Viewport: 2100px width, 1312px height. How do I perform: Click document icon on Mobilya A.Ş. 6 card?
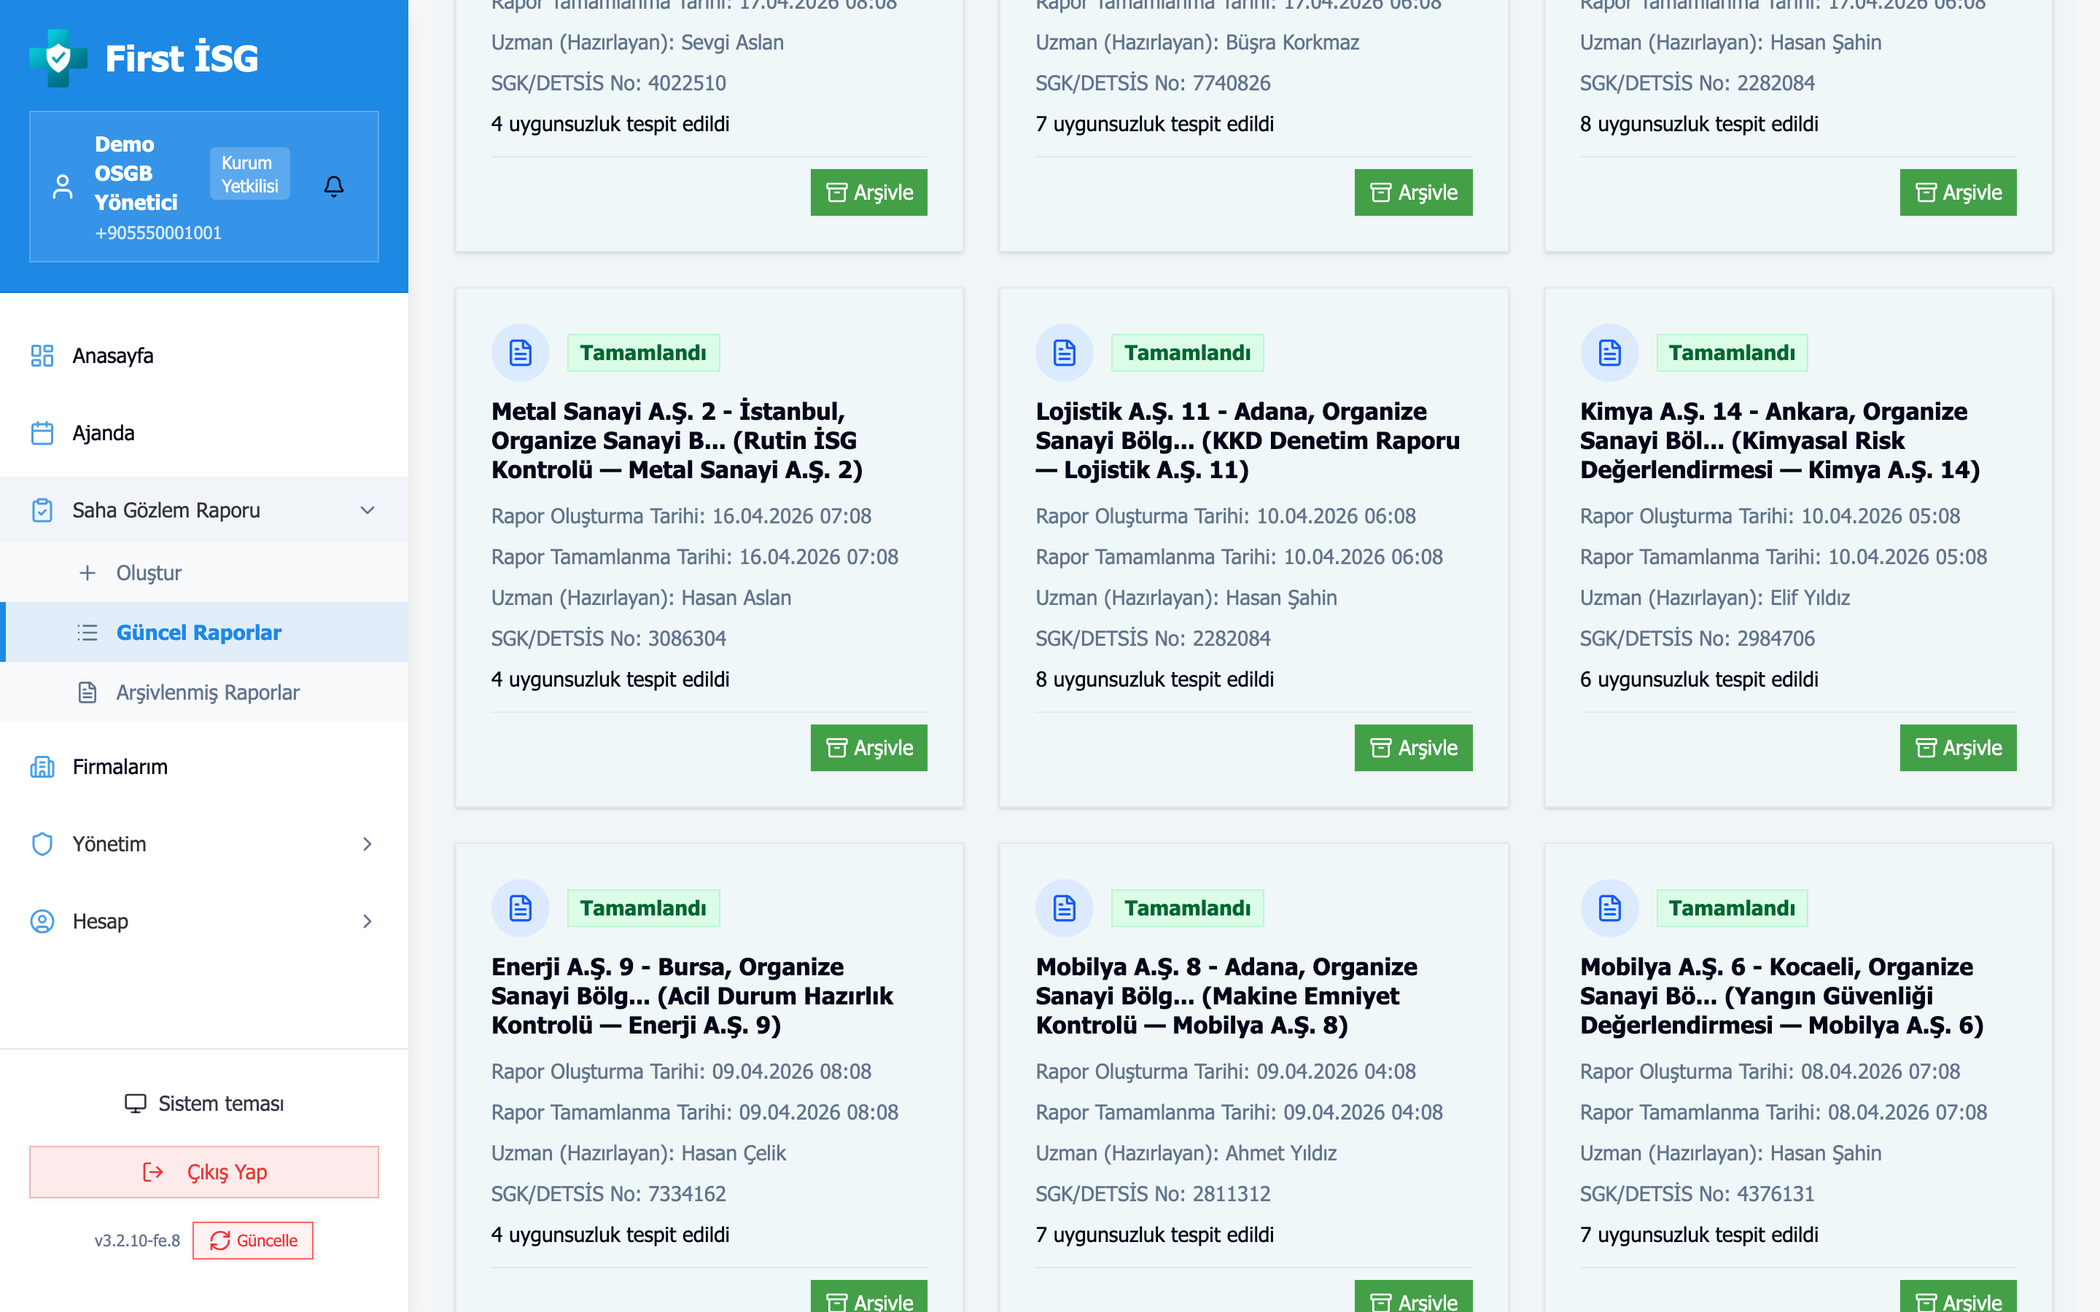pos(1609,908)
